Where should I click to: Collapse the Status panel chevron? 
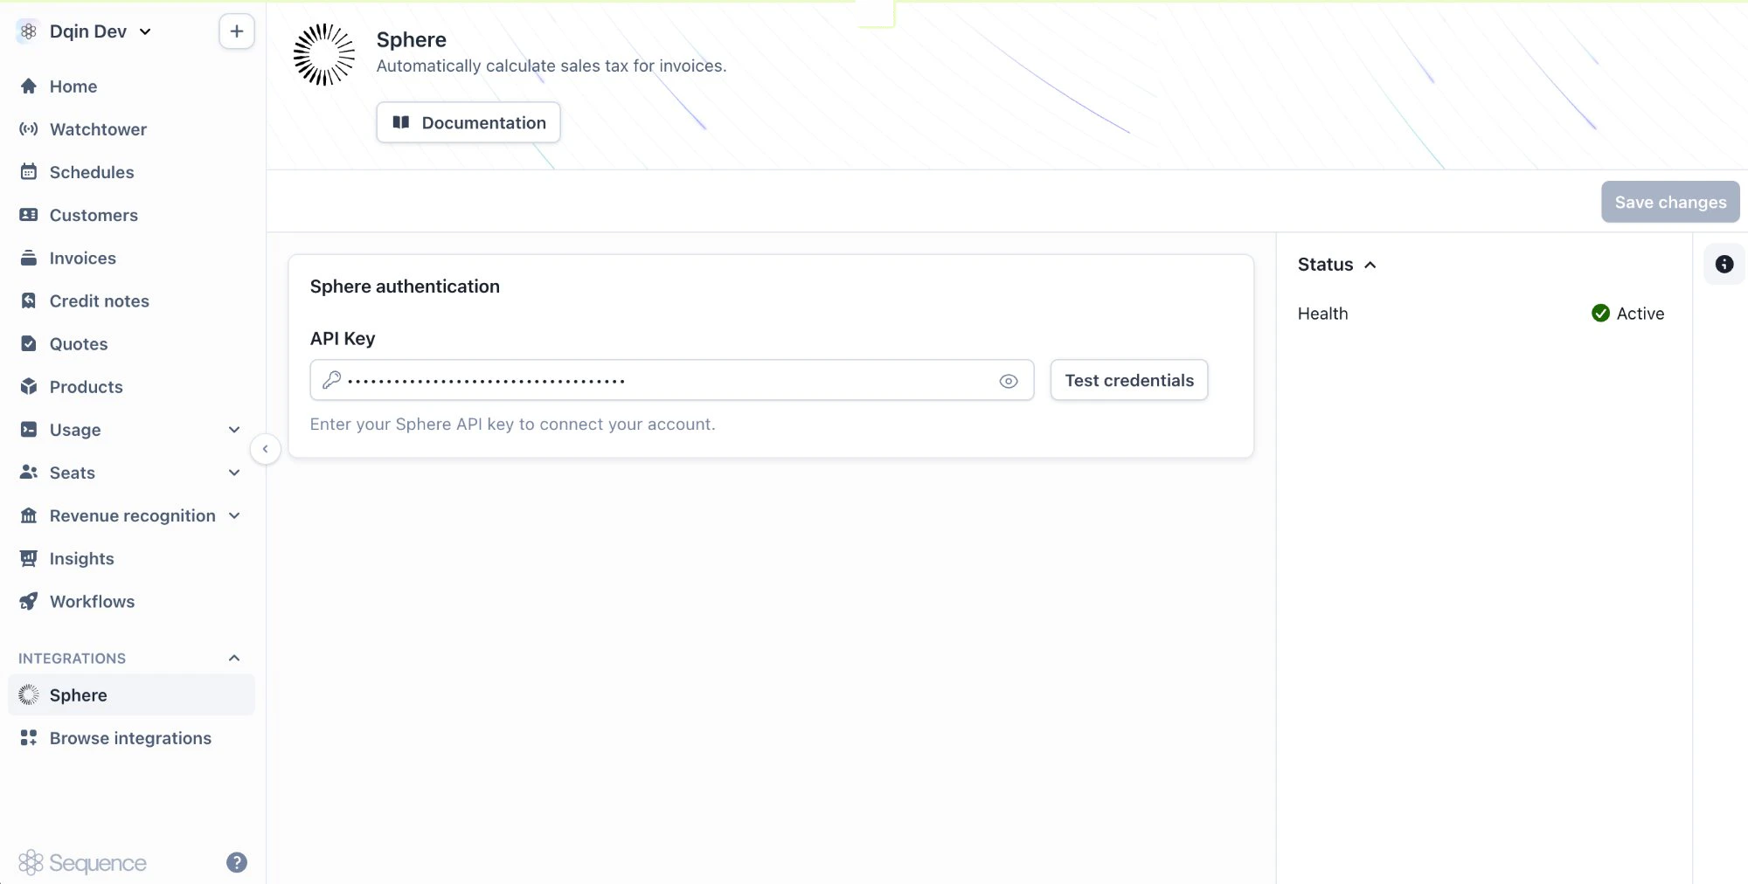(1370, 265)
